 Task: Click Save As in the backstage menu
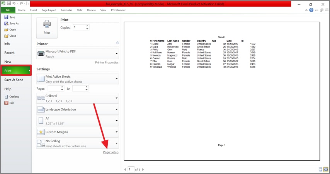tap(12, 23)
